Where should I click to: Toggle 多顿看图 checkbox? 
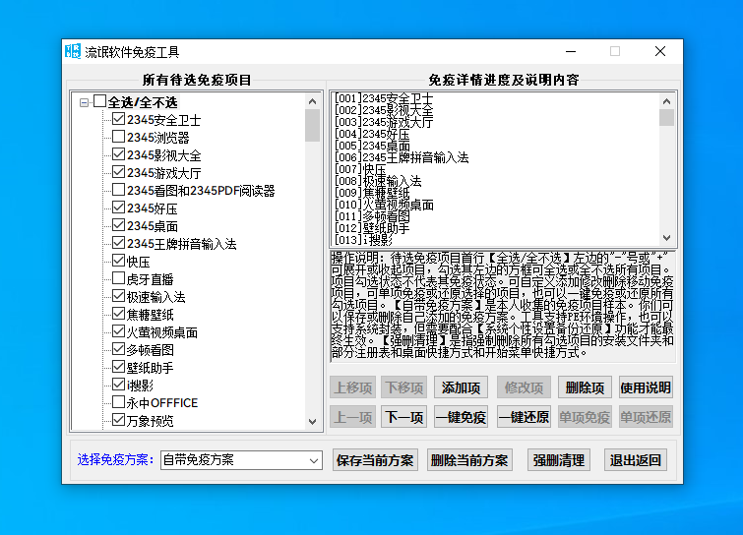click(118, 349)
